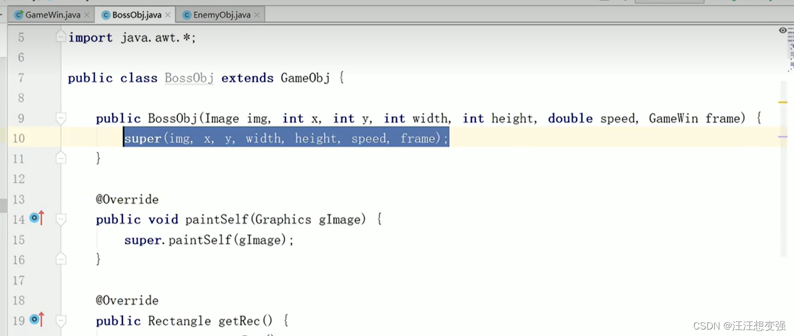Close the GameWin.java tab

(87, 15)
